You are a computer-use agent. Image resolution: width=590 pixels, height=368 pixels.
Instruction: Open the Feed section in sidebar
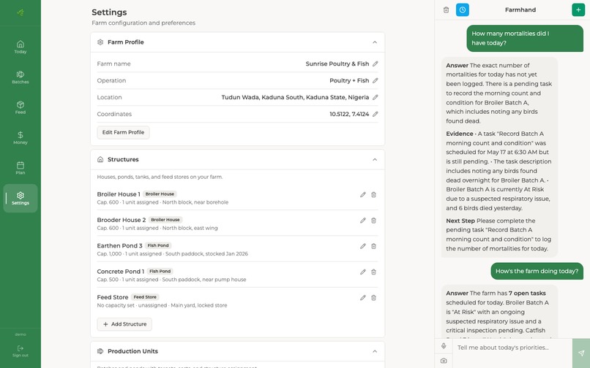click(20, 107)
